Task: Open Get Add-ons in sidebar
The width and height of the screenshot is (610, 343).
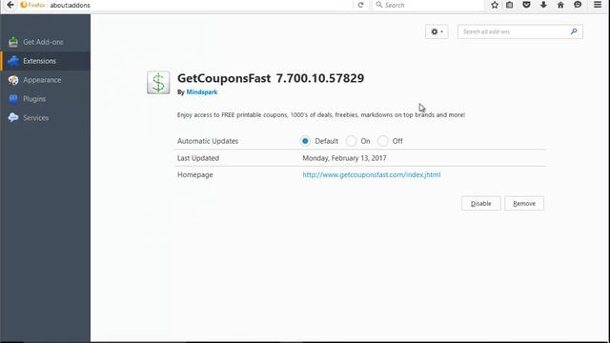Action: click(45, 42)
